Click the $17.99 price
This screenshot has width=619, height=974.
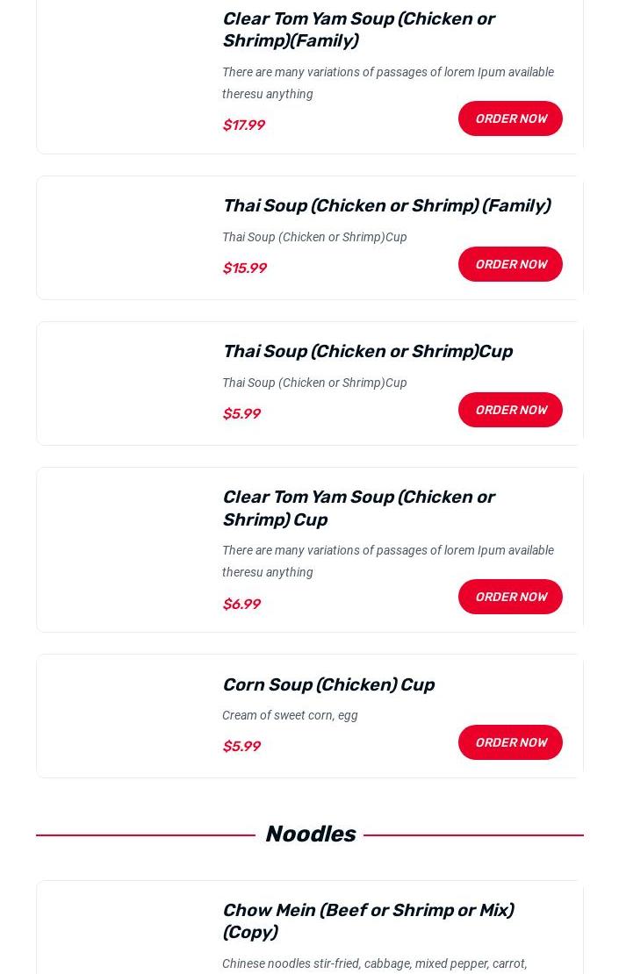pyautogui.click(x=243, y=125)
